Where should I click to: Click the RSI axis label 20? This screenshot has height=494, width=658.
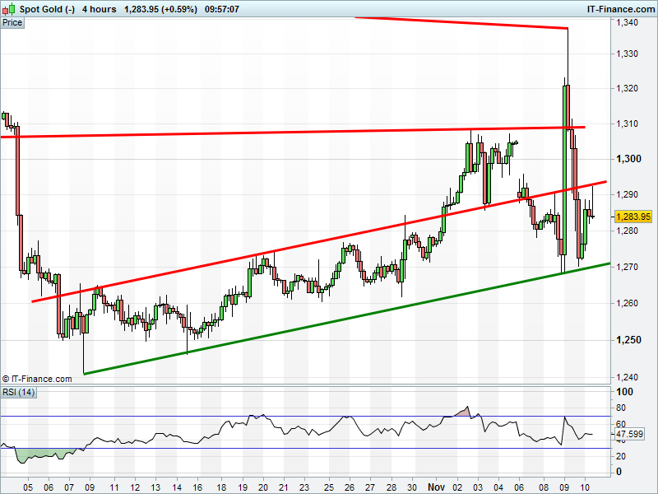click(621, 456)
